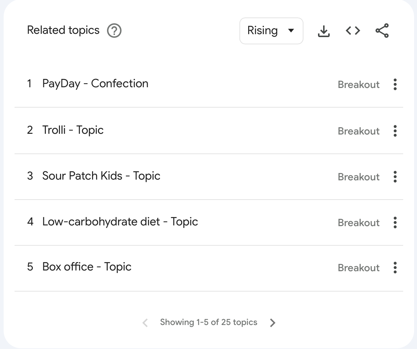The image size is (417, 349).
Task: Go to previous page of topics
Action: click(145, 322)
